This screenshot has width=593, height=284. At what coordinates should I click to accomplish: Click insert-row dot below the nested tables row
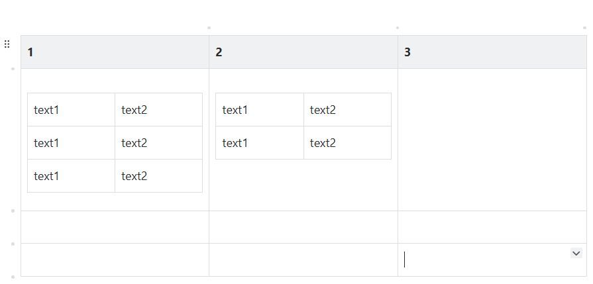point(13,211)
